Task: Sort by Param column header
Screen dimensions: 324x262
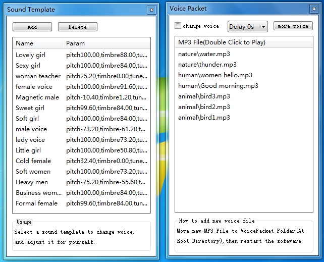Action: [x=106, y=43]
